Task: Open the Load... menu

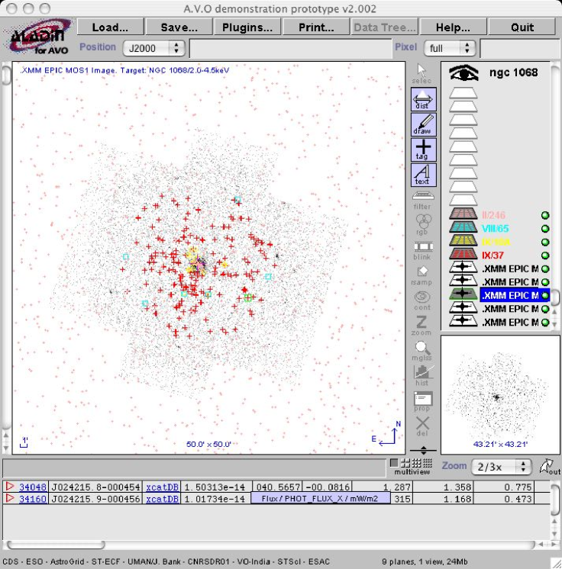Action: tap(110, 27)
